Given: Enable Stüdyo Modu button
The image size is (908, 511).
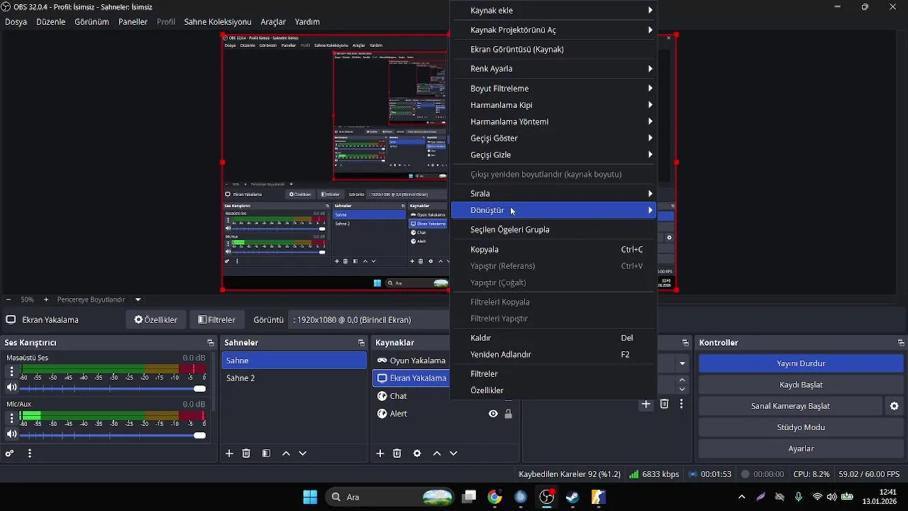Looking at the screenshot, I should 801,427.
